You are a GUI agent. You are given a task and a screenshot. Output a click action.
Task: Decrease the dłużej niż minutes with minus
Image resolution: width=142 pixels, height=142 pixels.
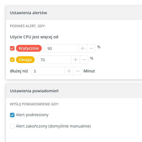78,71
